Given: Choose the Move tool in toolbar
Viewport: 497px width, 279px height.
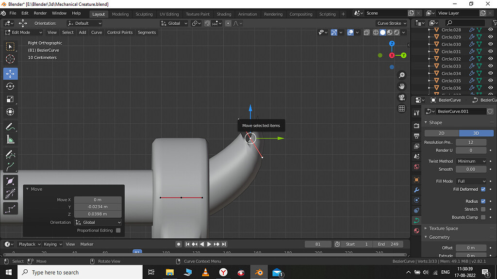Looking at the screenshot, I should 11,74.
